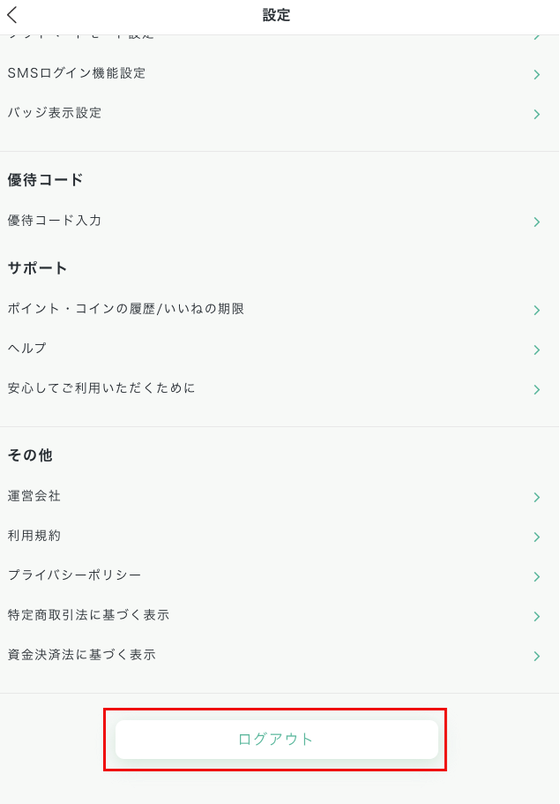Viewport: 560px width, 804px height.
Task: Click the ログアウト button
Action: tap(276, 740)
